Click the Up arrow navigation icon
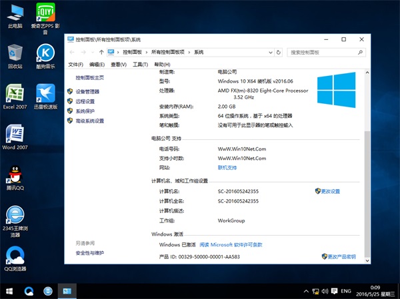400x299 pixels. (x=101, y=52)
